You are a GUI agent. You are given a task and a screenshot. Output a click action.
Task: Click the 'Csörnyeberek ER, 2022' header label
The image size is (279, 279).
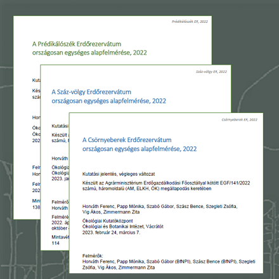point(239,120)
